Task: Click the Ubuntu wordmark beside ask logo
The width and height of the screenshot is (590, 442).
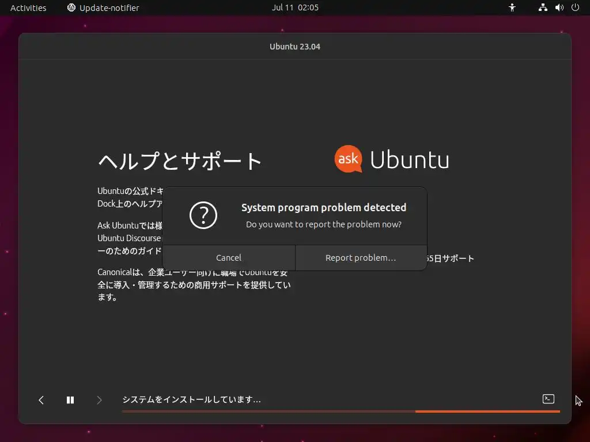Action: coord(410,160)
